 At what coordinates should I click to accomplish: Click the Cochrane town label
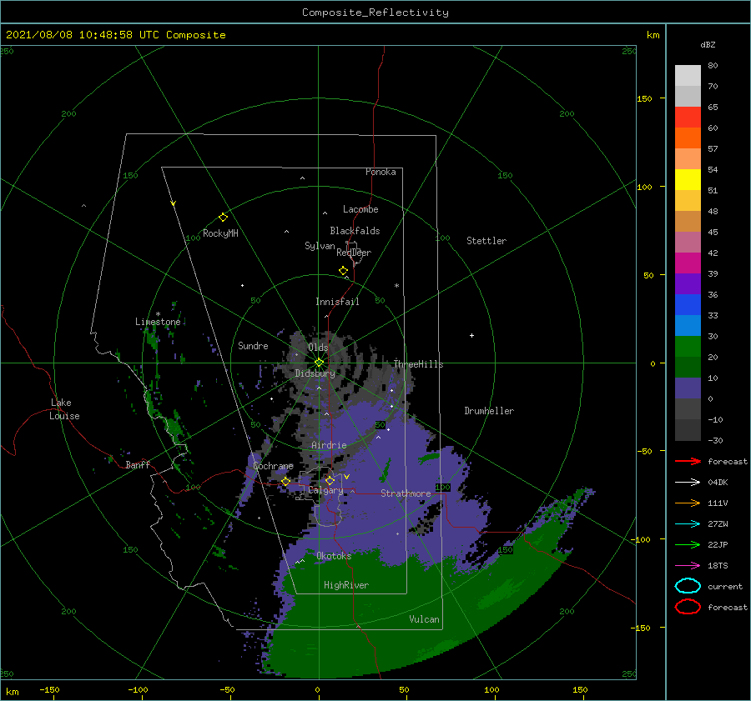273,466
